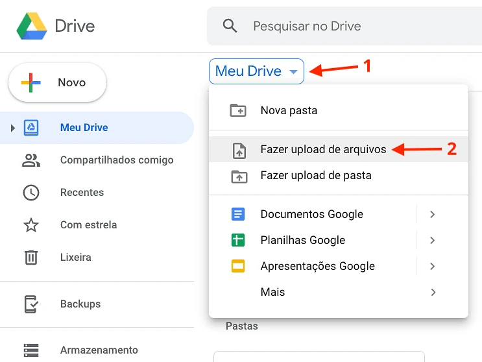This screenshot has height=362, width=482.
Task: Open Com estrela items
Action: pyautogui.click(x=88, y=225)
